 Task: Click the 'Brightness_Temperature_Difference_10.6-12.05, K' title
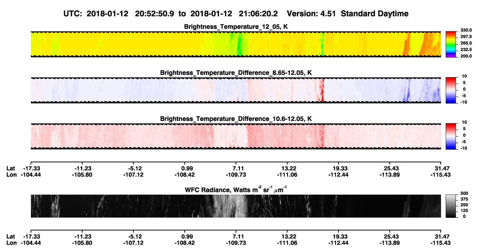pyautogui.click(x=236, y=119)
